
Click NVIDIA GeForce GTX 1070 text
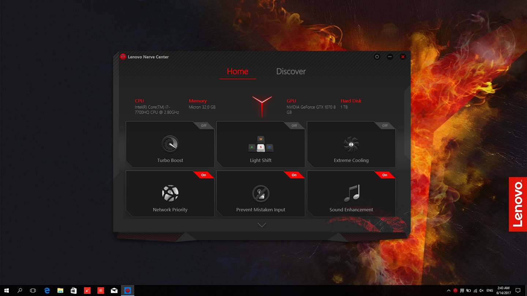(x=311, y=110)
